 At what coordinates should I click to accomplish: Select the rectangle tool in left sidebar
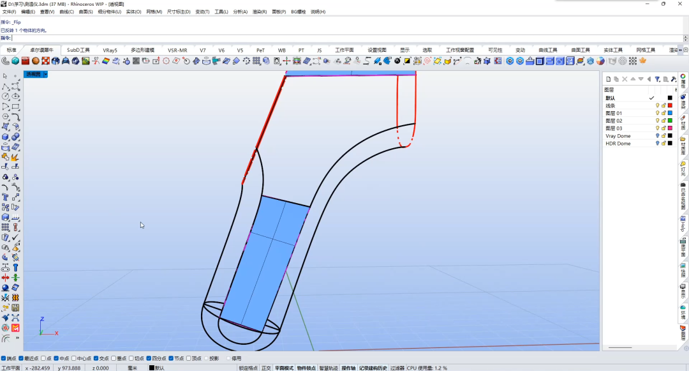click(15, 107)
